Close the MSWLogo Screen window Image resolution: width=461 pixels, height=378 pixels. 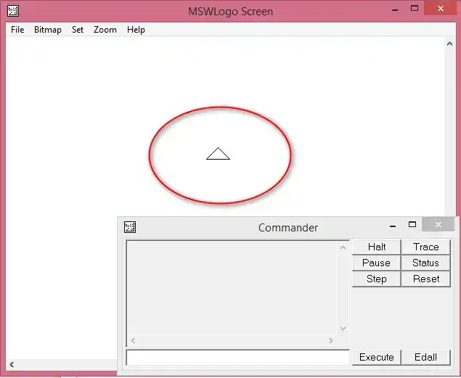point(440,9)
